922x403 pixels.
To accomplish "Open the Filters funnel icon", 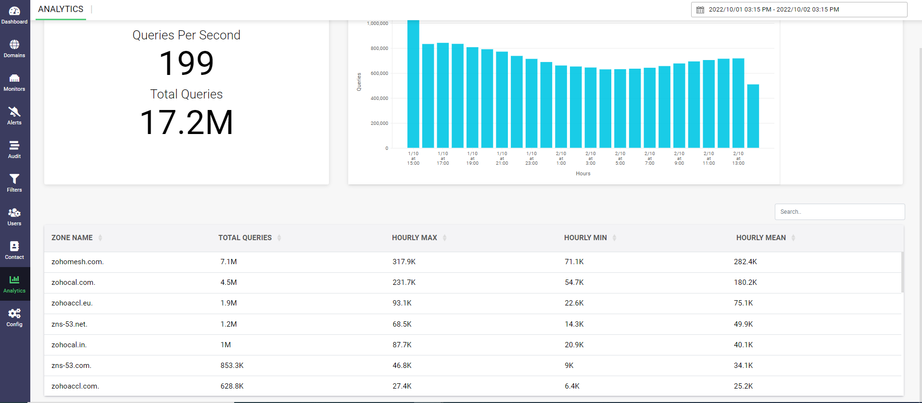I will coord(14,179).
